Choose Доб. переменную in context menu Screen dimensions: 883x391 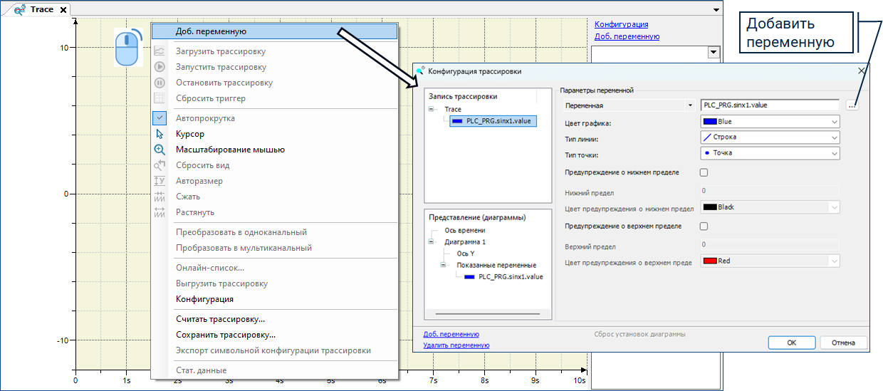click(x=211, y=31)
